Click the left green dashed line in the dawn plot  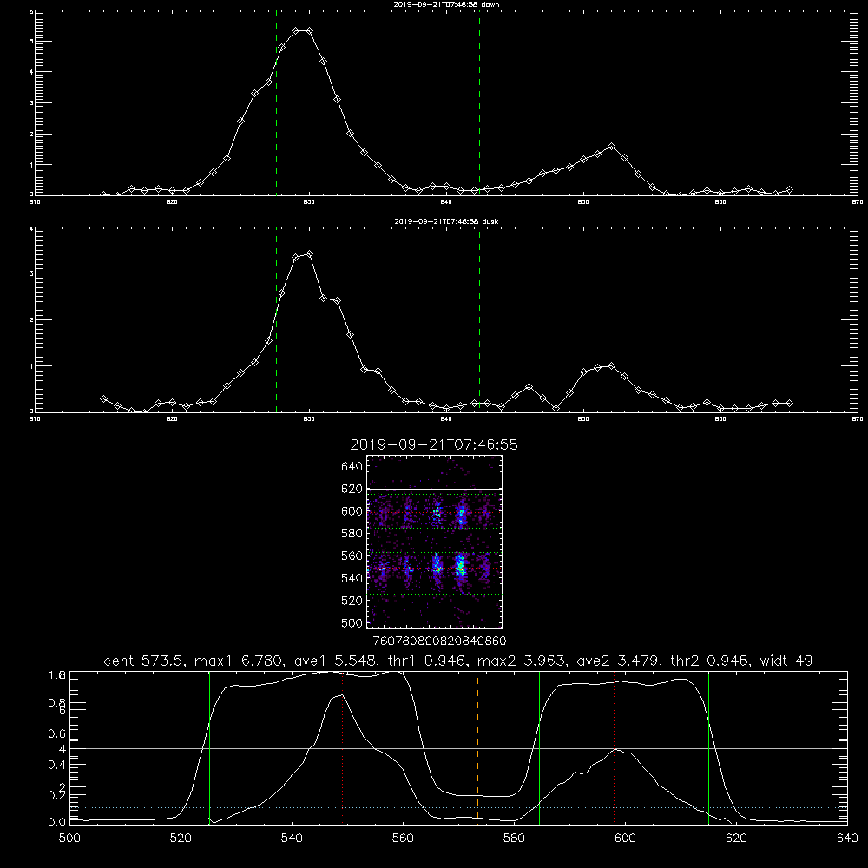coord(276,103)
